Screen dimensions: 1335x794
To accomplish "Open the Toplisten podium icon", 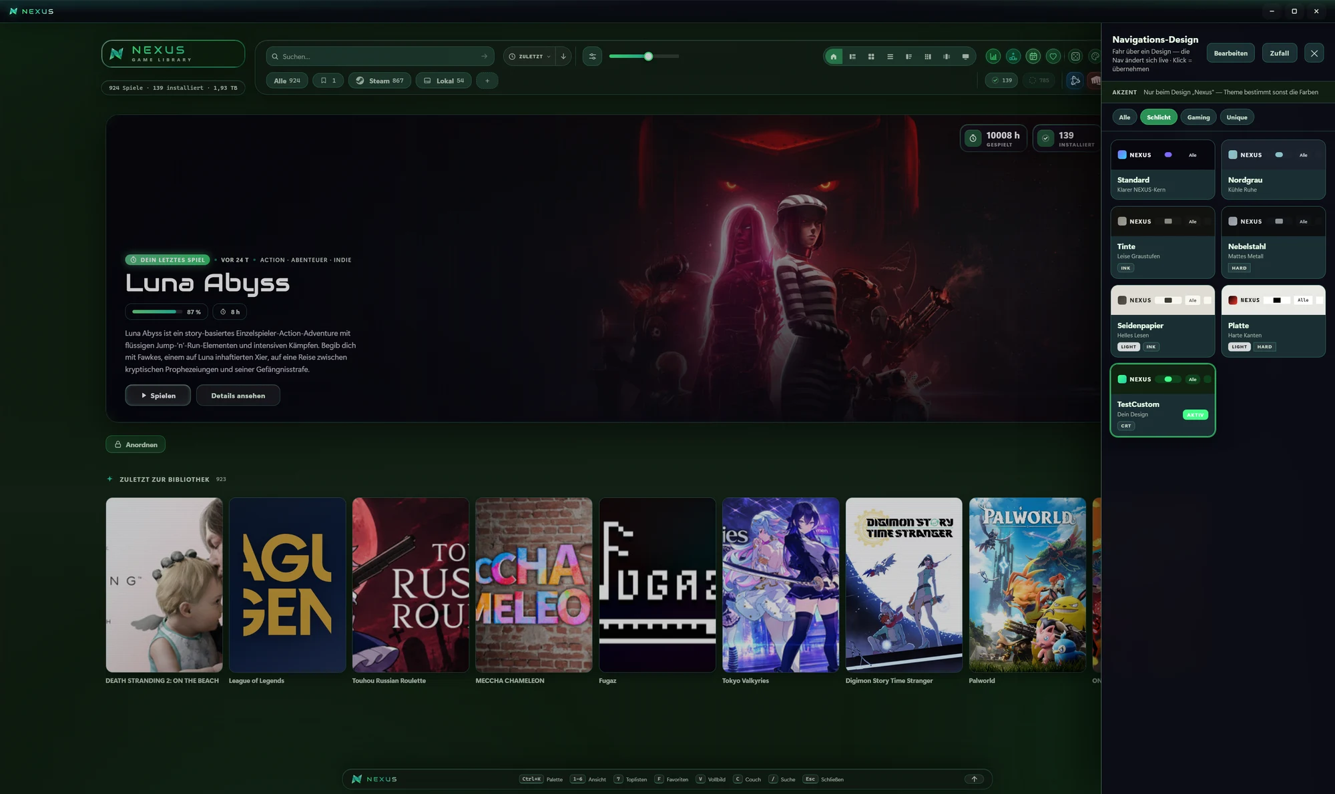I will click(x=1013, y=57).
